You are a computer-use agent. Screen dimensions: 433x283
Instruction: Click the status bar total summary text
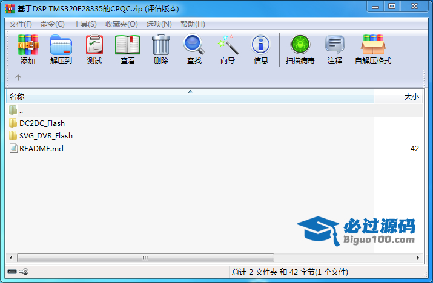[289, 272]
